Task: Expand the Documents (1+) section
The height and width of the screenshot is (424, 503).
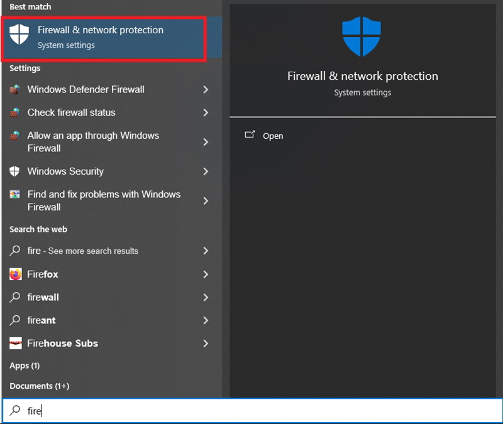Action: pyautogui.click(x=40, y=386)
